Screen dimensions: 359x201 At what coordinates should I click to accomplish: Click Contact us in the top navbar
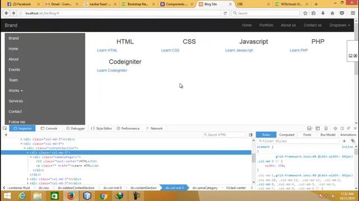pyautogui.click(x=312, y=25)
